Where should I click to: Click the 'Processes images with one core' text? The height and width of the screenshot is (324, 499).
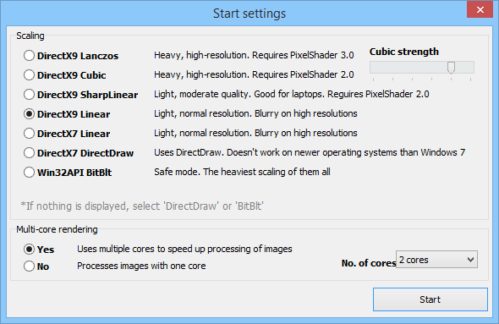click(141, 266)
